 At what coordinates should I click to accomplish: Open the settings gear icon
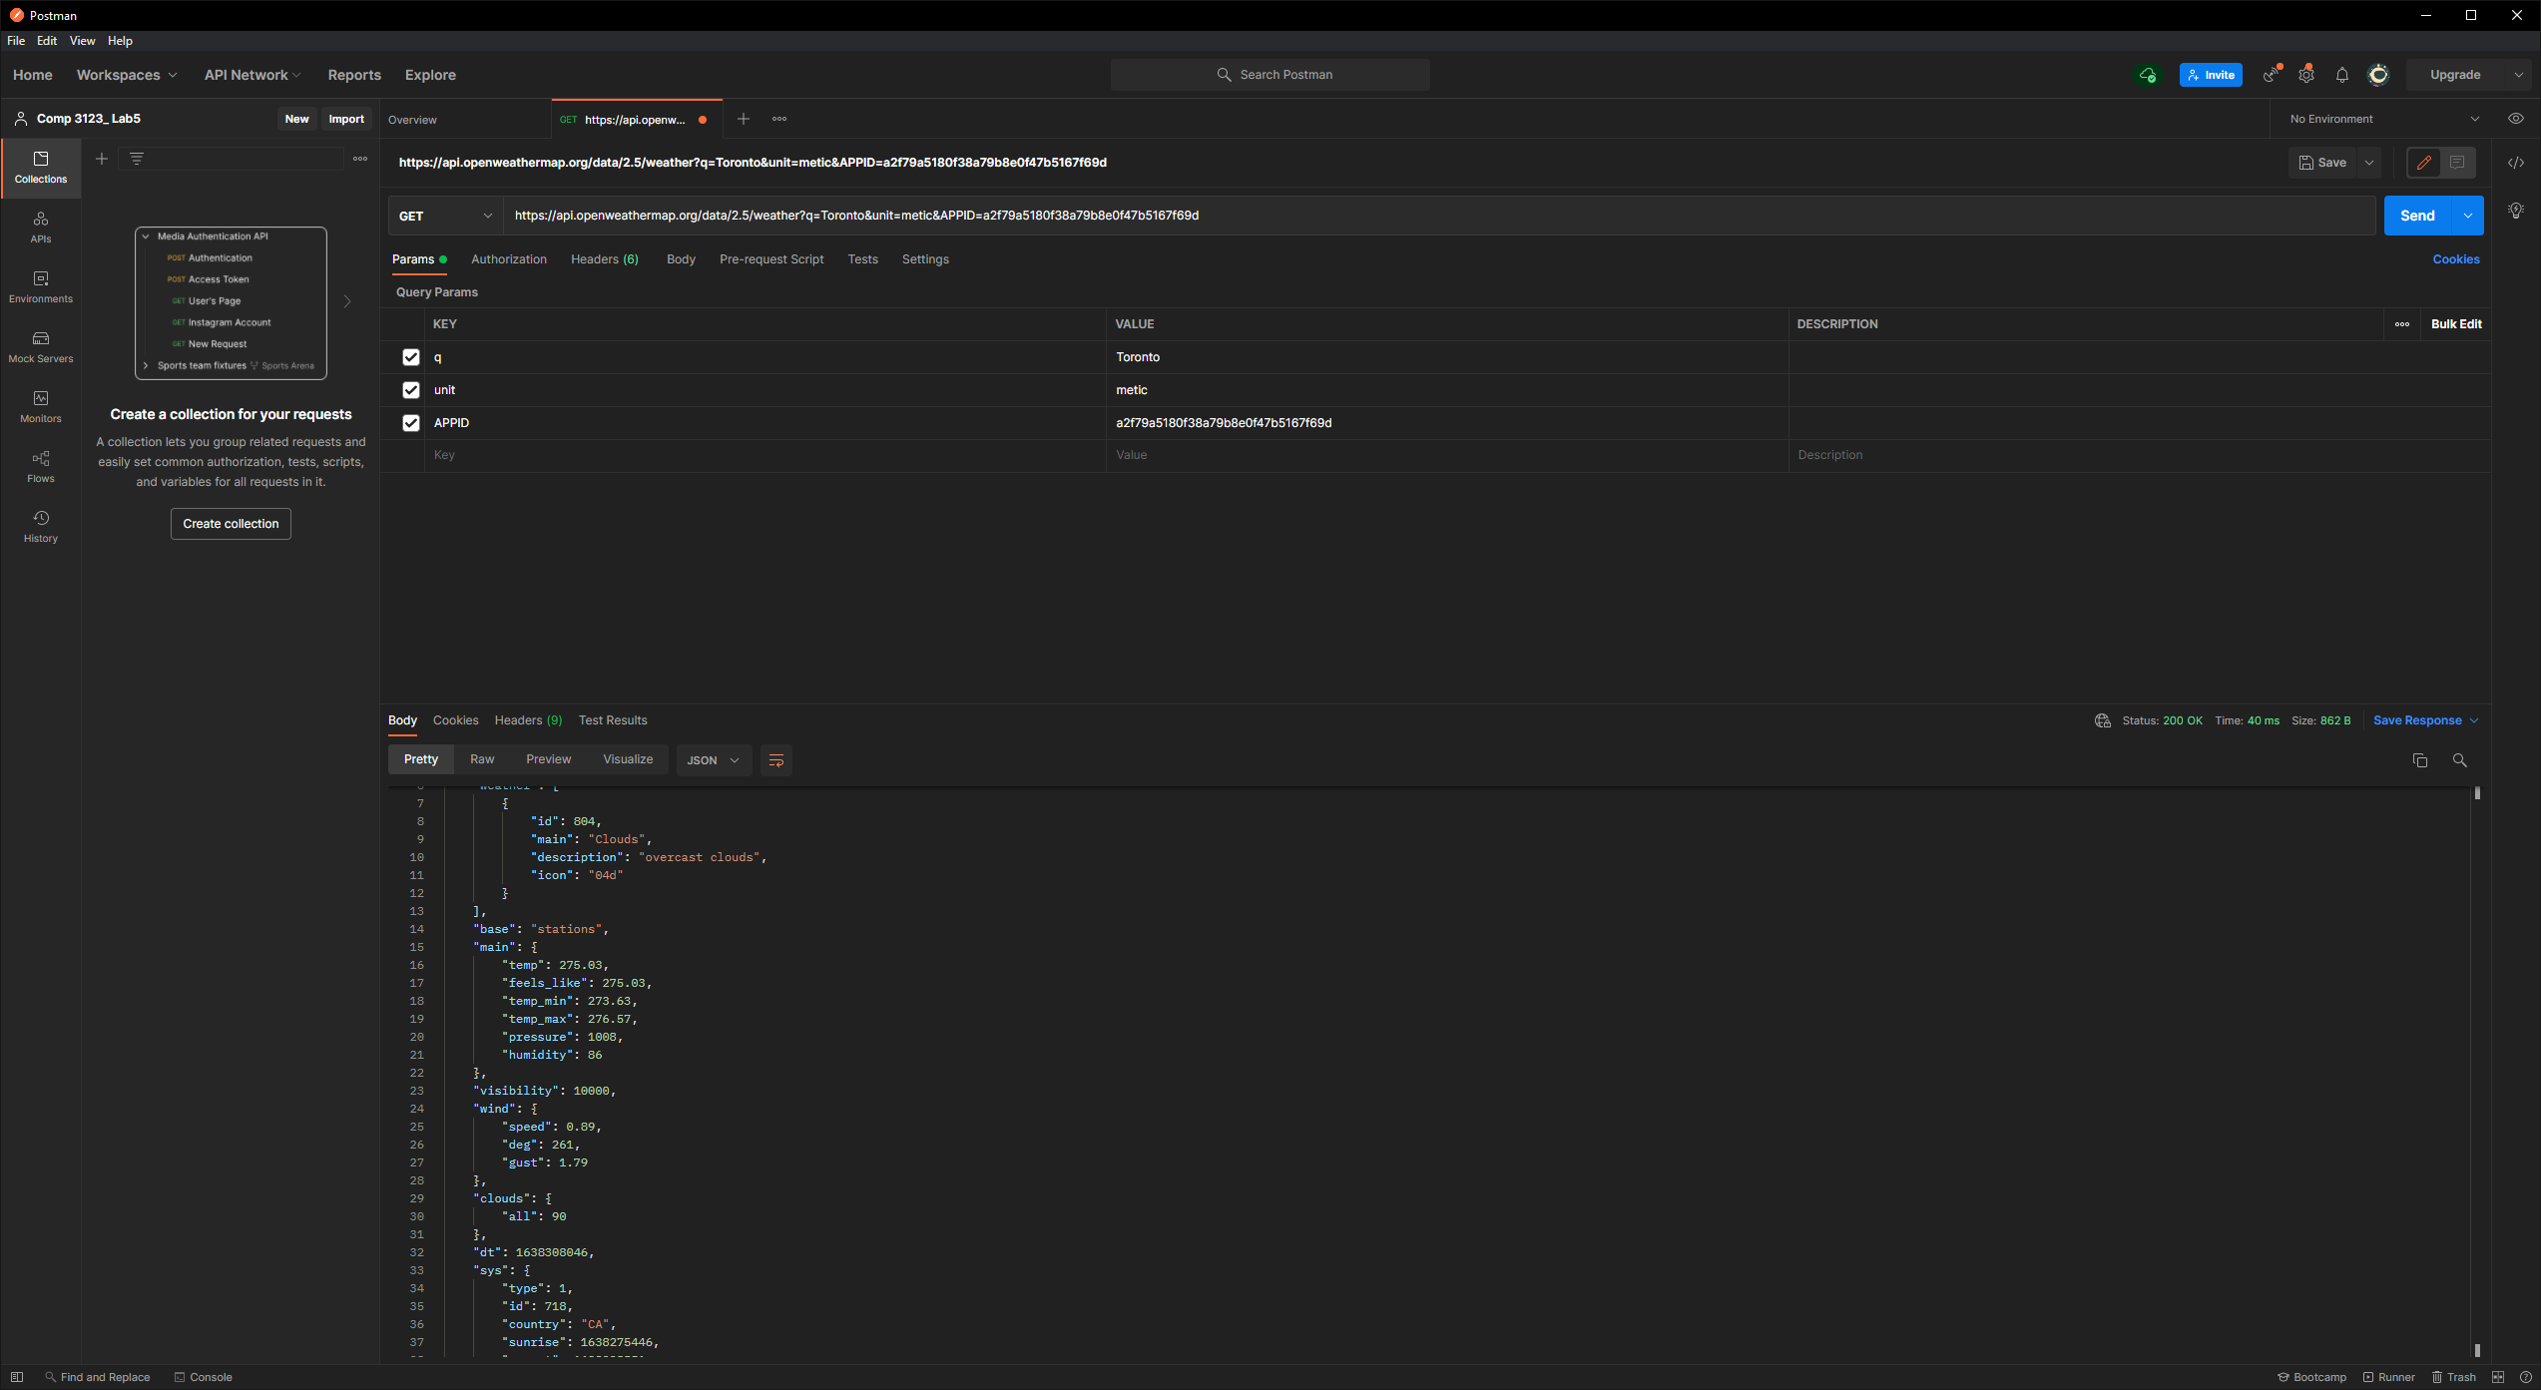[2306, 75]
